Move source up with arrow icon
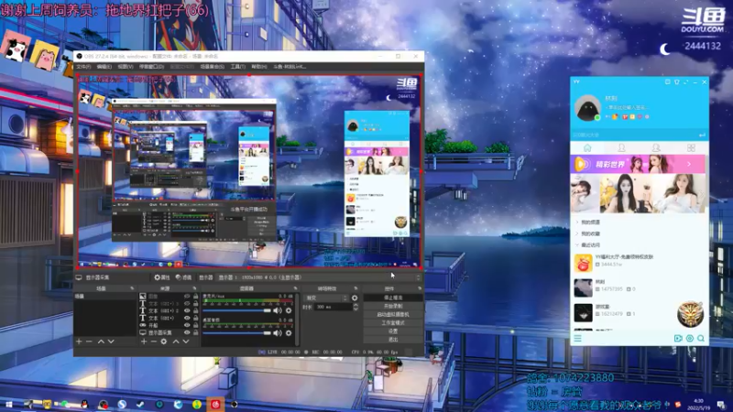The height and width of the screenshot is (412, 733). (x=176, y=342)
